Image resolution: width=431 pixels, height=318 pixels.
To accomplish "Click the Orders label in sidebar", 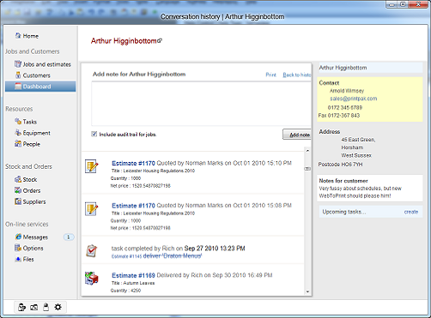I will coord(32,190).
